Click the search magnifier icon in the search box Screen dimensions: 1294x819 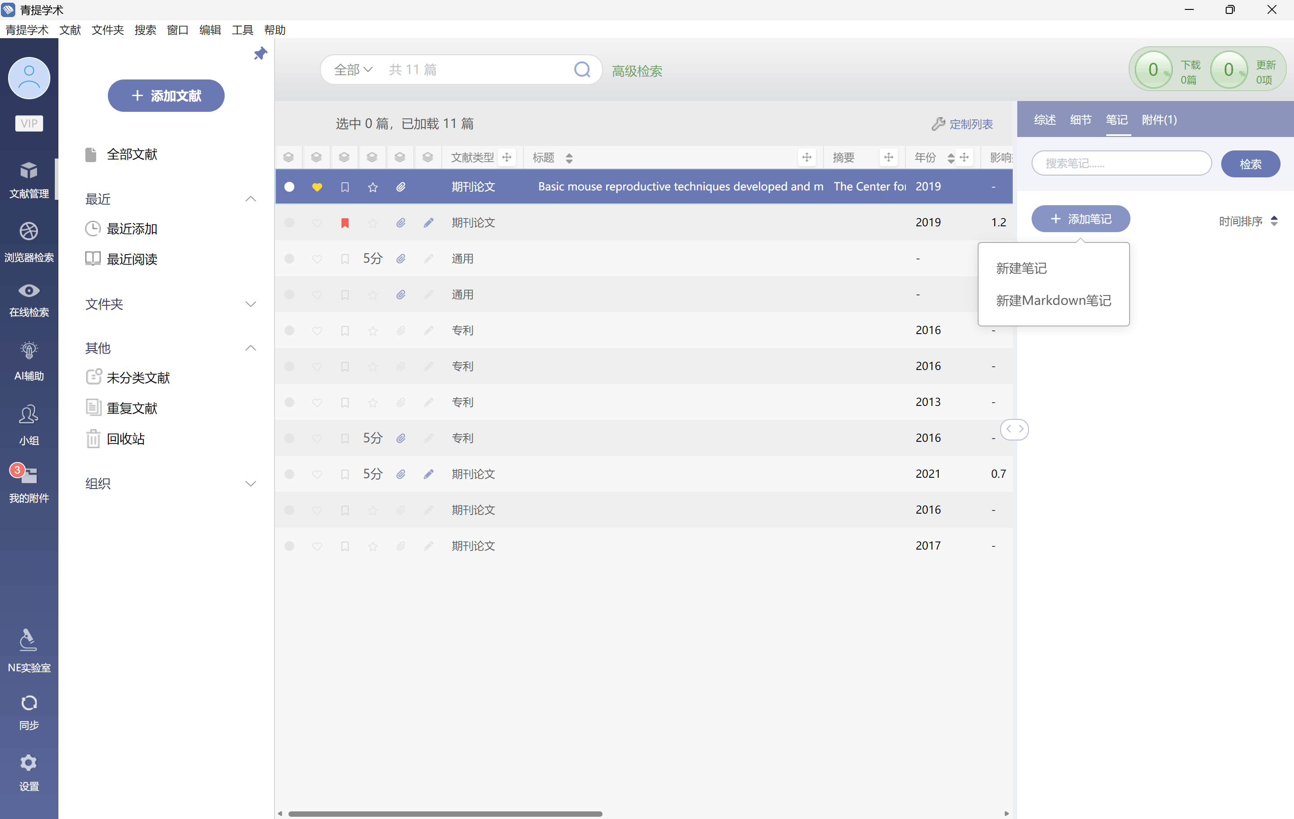[x=581, y=70]
